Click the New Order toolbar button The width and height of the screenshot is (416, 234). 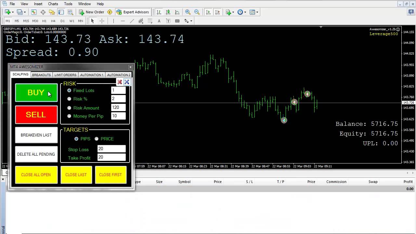pos(91,12)
